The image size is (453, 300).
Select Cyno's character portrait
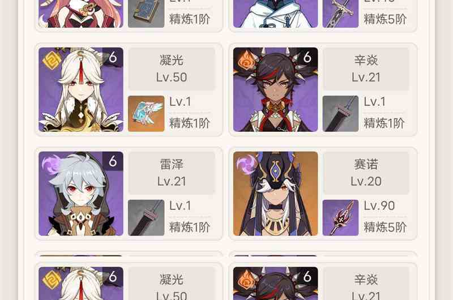[275, 194]
